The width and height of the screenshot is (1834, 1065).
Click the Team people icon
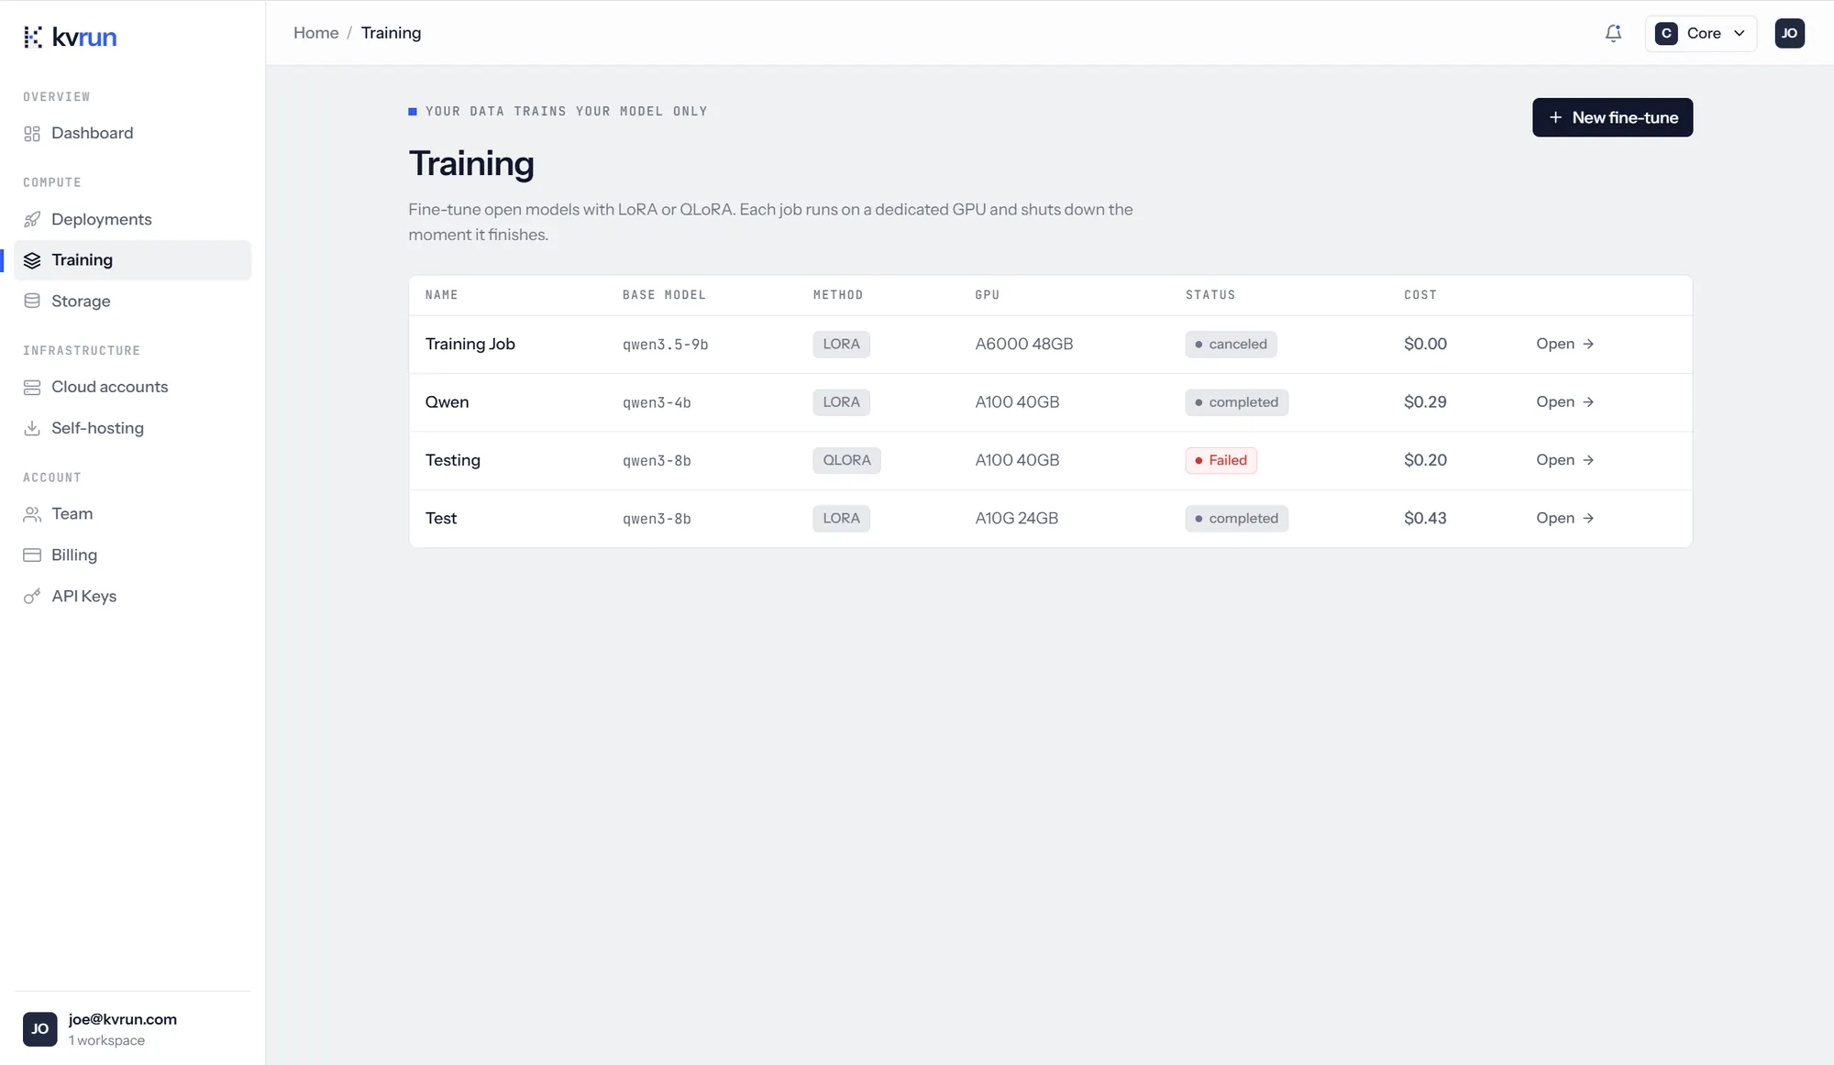point(32,514)
